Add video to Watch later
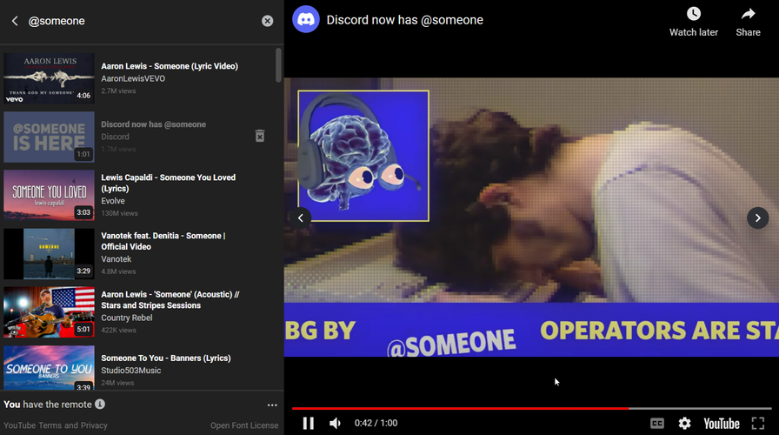The width and height of the screenshot is (779, 435). [x=694, y=23]
